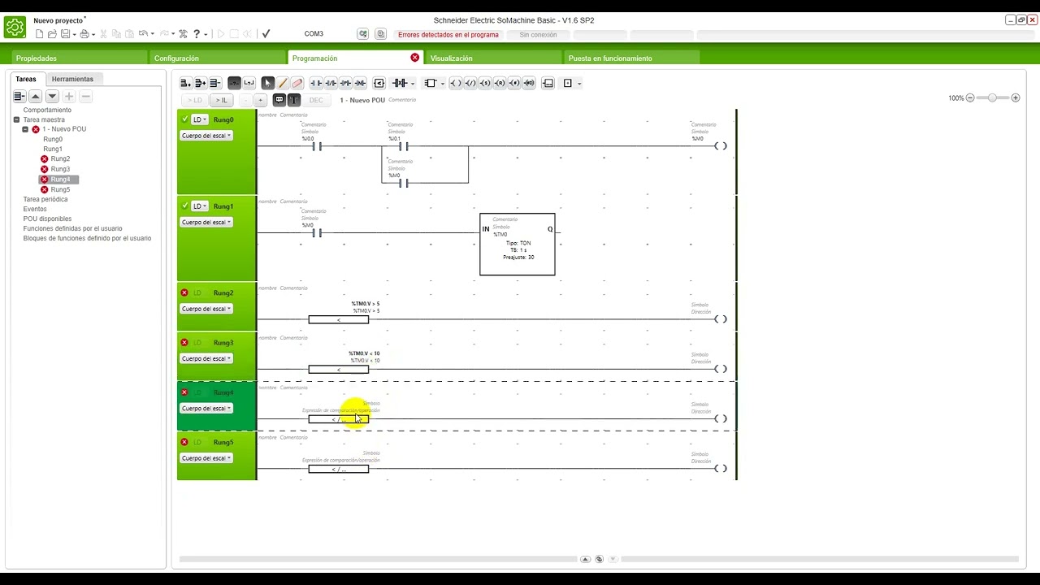1040x585 pixels.
Task: Toggle the reset mode button
Action: (234, 83)
